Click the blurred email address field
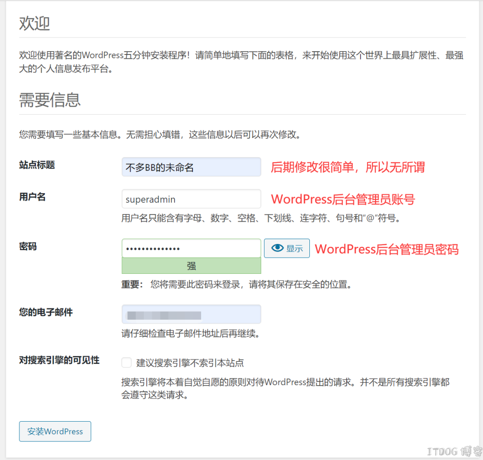 [191, 315]
